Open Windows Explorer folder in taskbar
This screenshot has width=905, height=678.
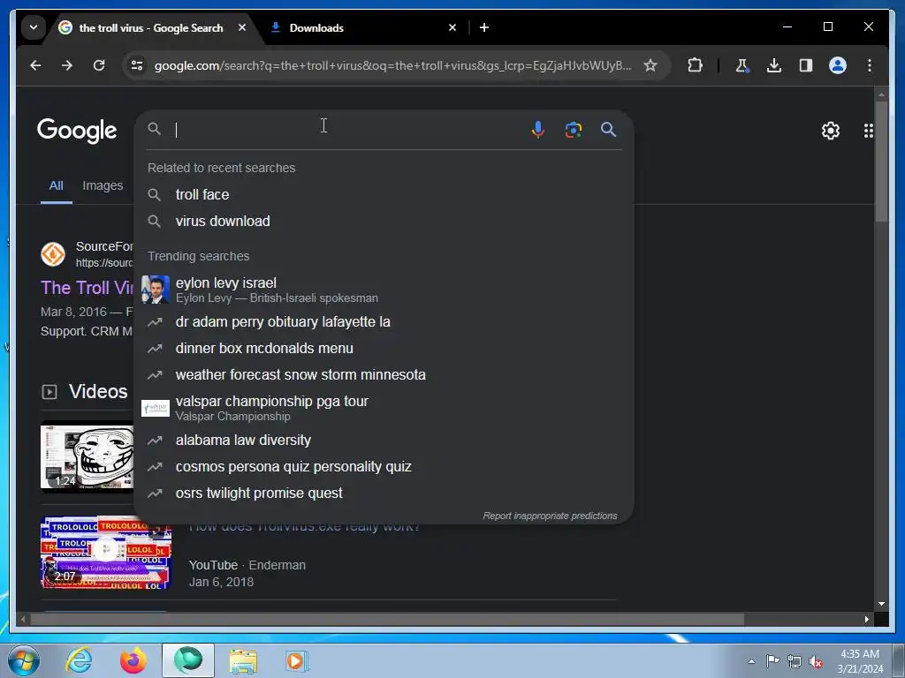[x=243, y=660]
